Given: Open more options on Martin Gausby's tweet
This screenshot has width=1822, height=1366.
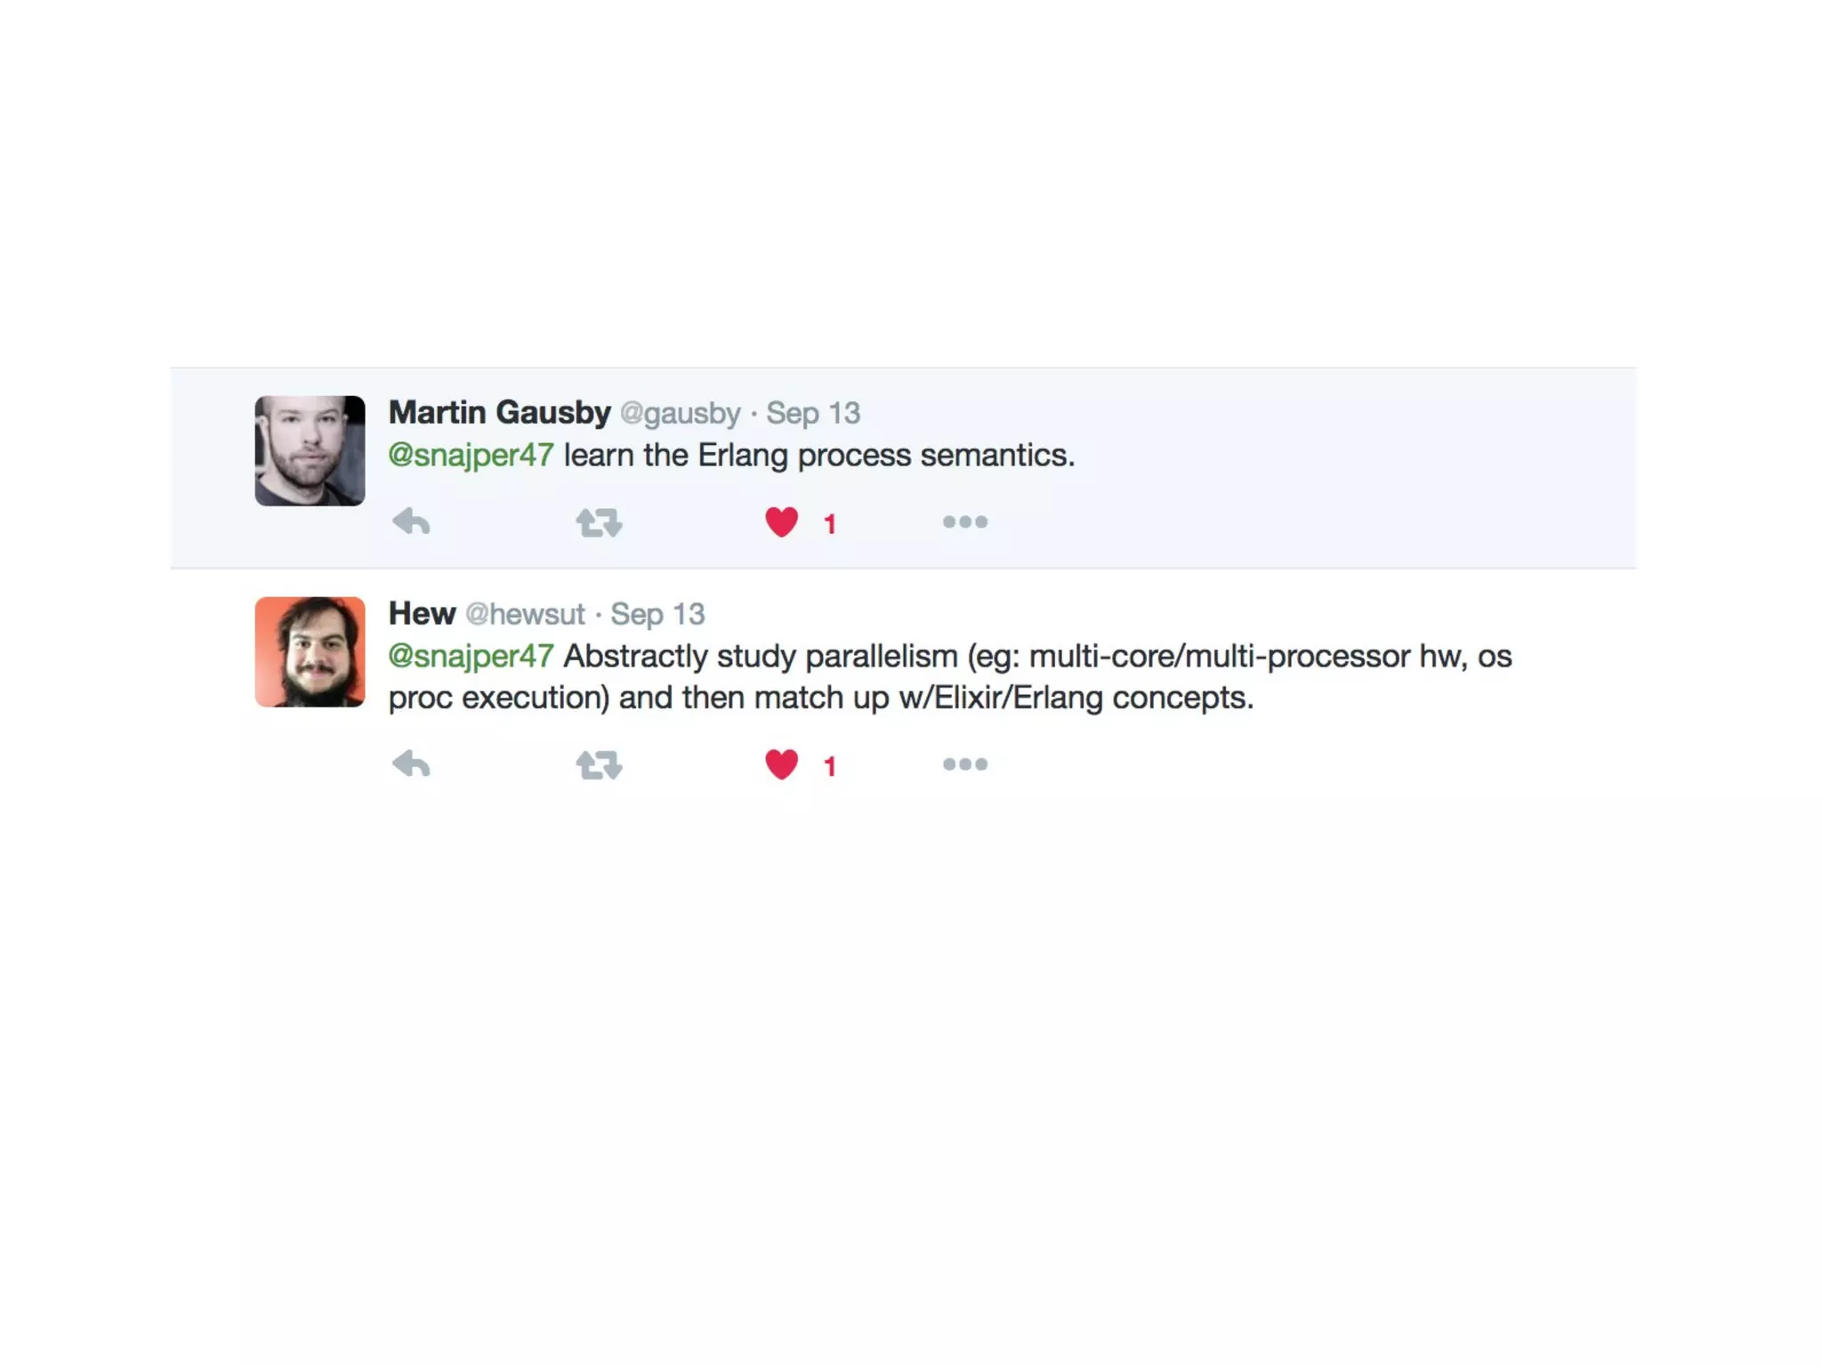Looking at the screenshot, I should [965, 521].
